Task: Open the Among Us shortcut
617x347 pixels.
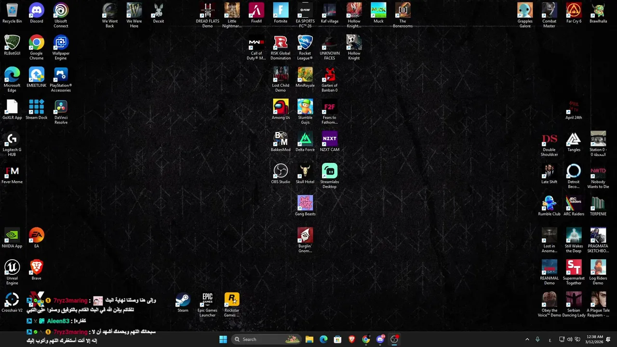Action: click(281, 109)
